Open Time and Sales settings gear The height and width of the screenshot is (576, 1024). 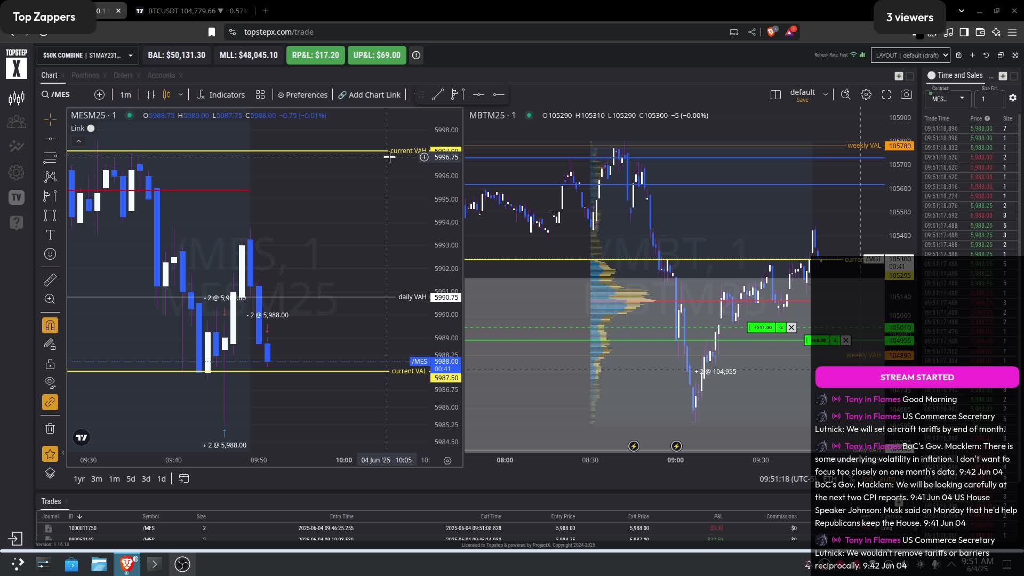[x=1013, y=98]
